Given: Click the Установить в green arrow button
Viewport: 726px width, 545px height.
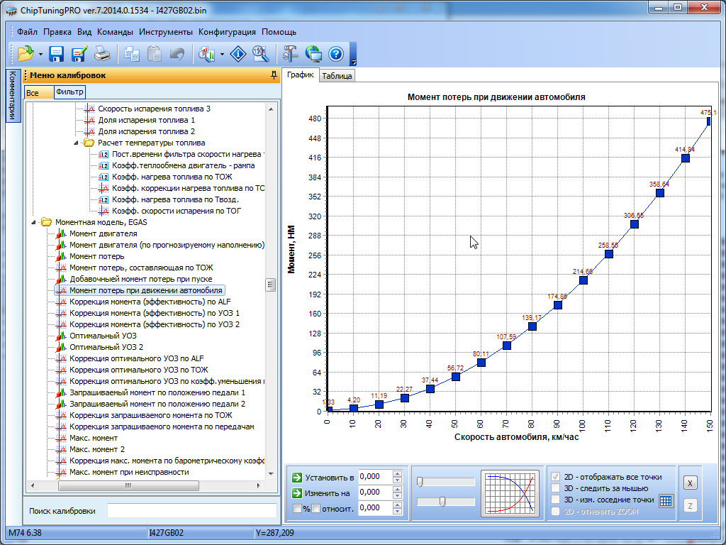Looking at the screenshot, I should [297, 477].
